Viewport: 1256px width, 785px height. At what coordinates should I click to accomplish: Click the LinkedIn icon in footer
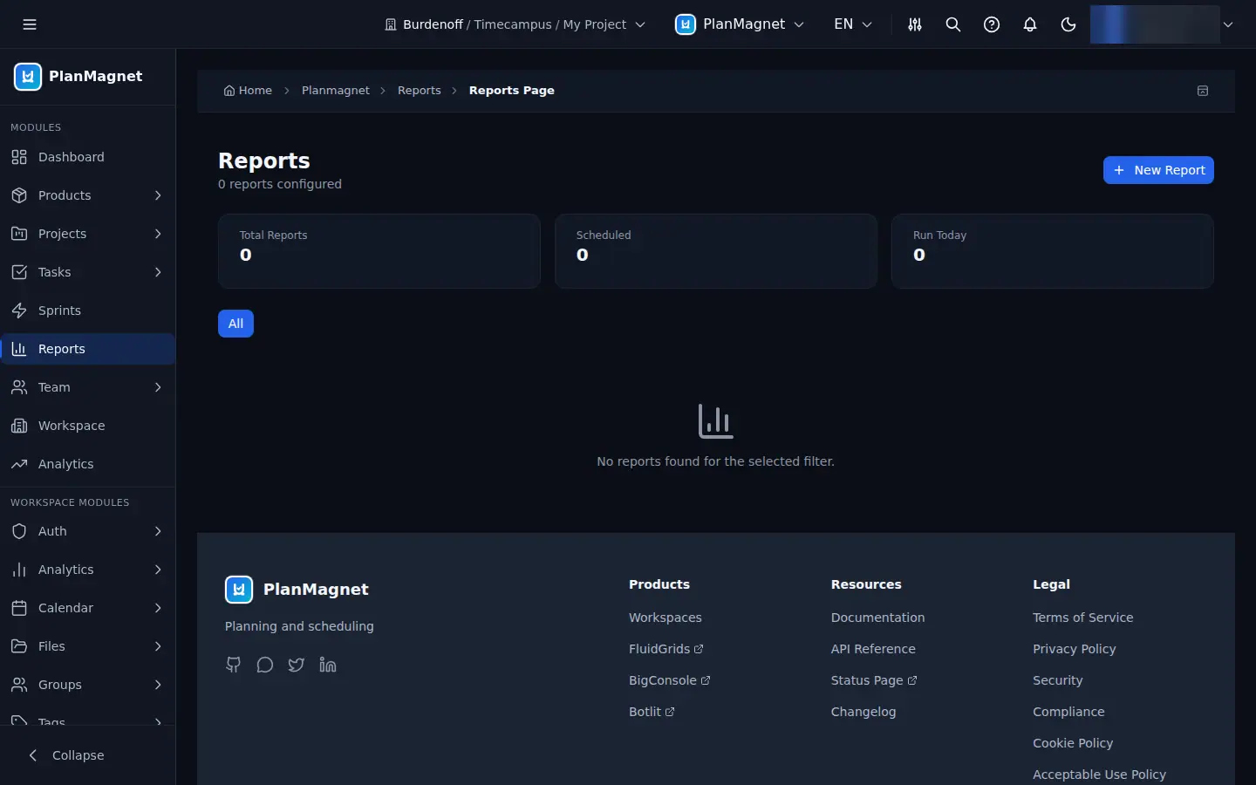coord(328,665)
